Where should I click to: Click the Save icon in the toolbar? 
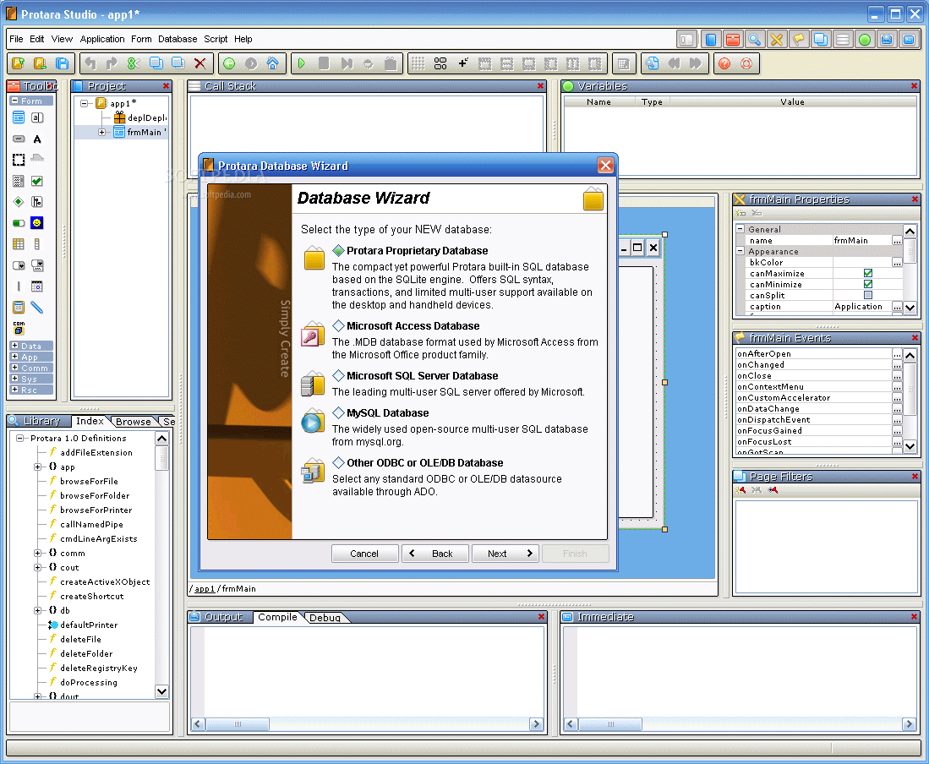62,63
